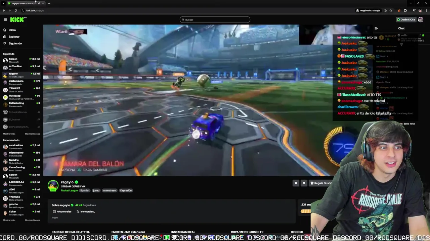Open misternacho under Siguiendo list

pos(21,82)
